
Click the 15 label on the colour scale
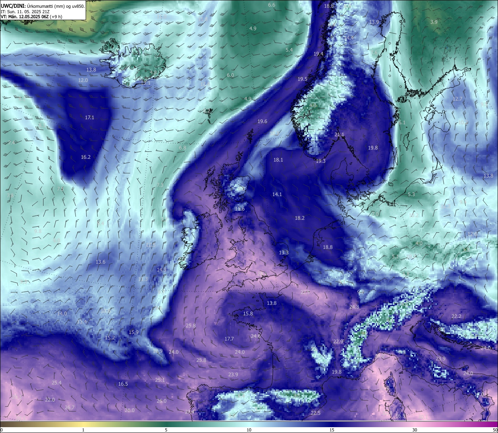point(332,430)
